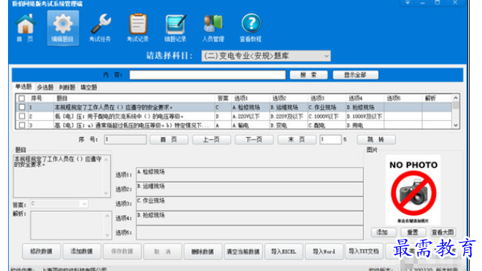Click the 选项3 field with 作业现场
482x271 pixels.
249,203
